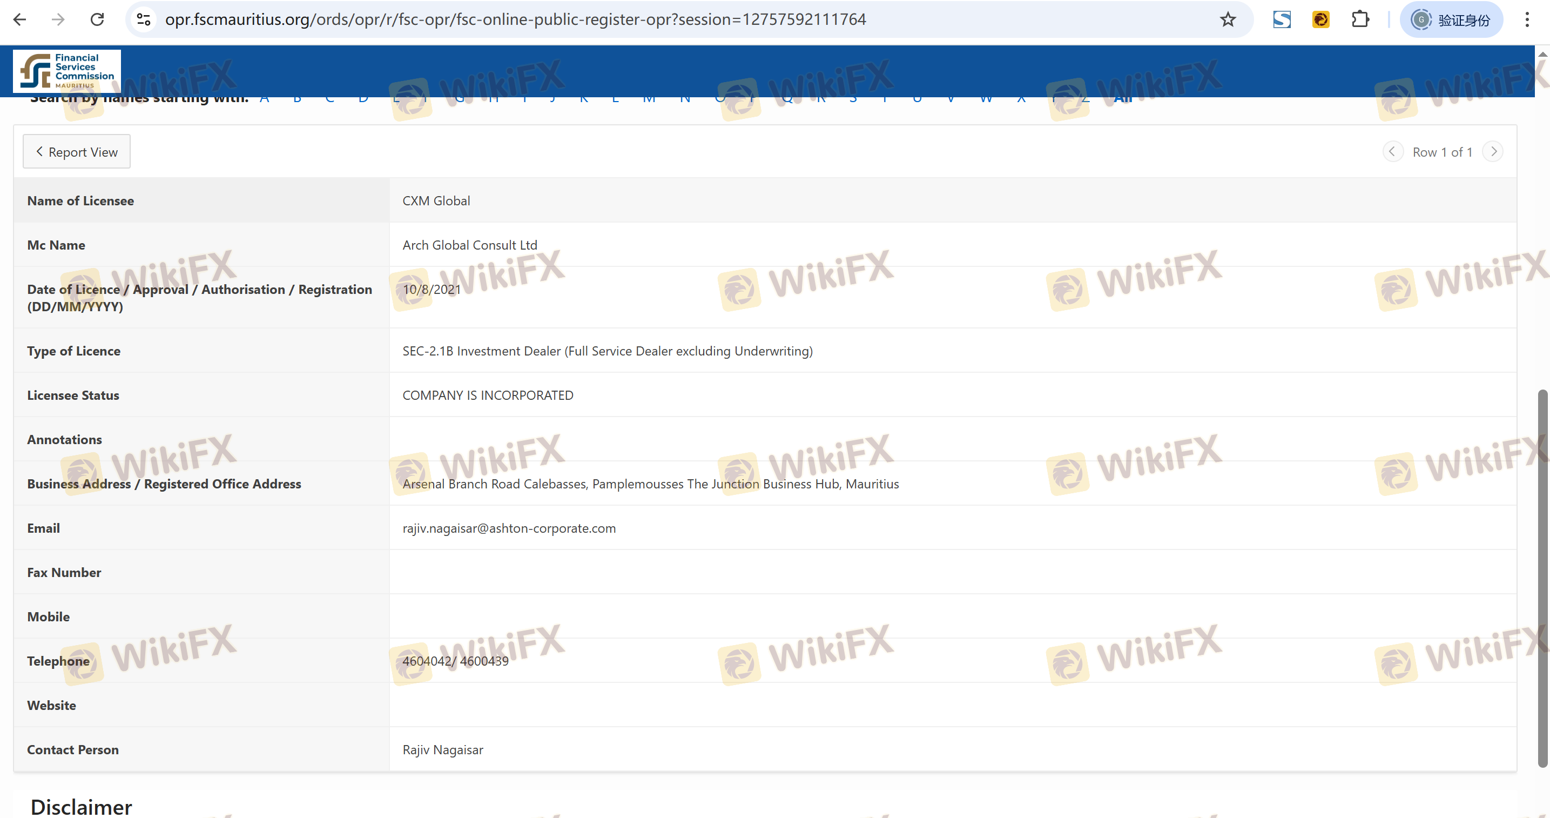This screenshot has height=818, width=1550.
Task: Return to Report View
Action: (76, 152)
